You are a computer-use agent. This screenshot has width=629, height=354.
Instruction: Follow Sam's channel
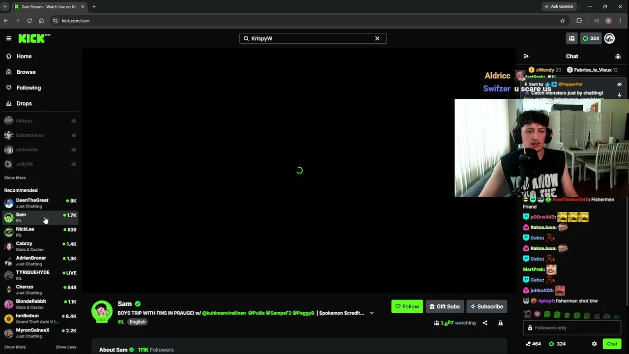[x=407, y=306]
